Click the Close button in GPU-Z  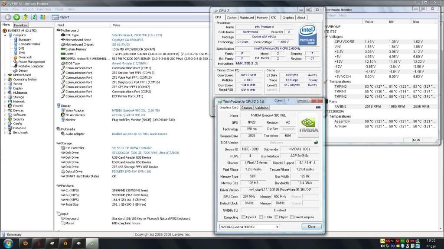[x=311, y=227]
